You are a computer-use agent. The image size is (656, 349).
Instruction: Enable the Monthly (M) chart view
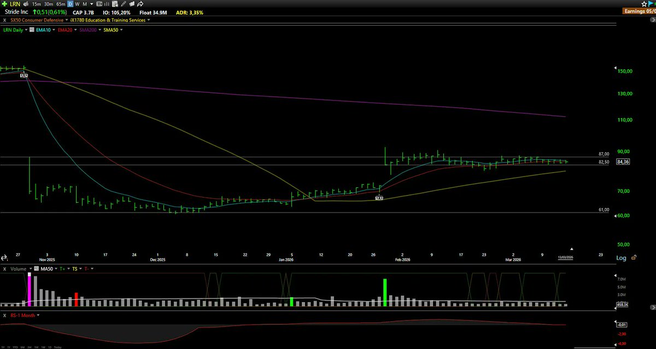point(85,4)
